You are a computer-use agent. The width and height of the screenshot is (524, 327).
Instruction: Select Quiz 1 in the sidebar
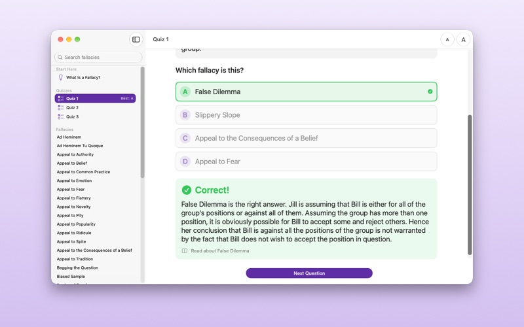point(95,99)
